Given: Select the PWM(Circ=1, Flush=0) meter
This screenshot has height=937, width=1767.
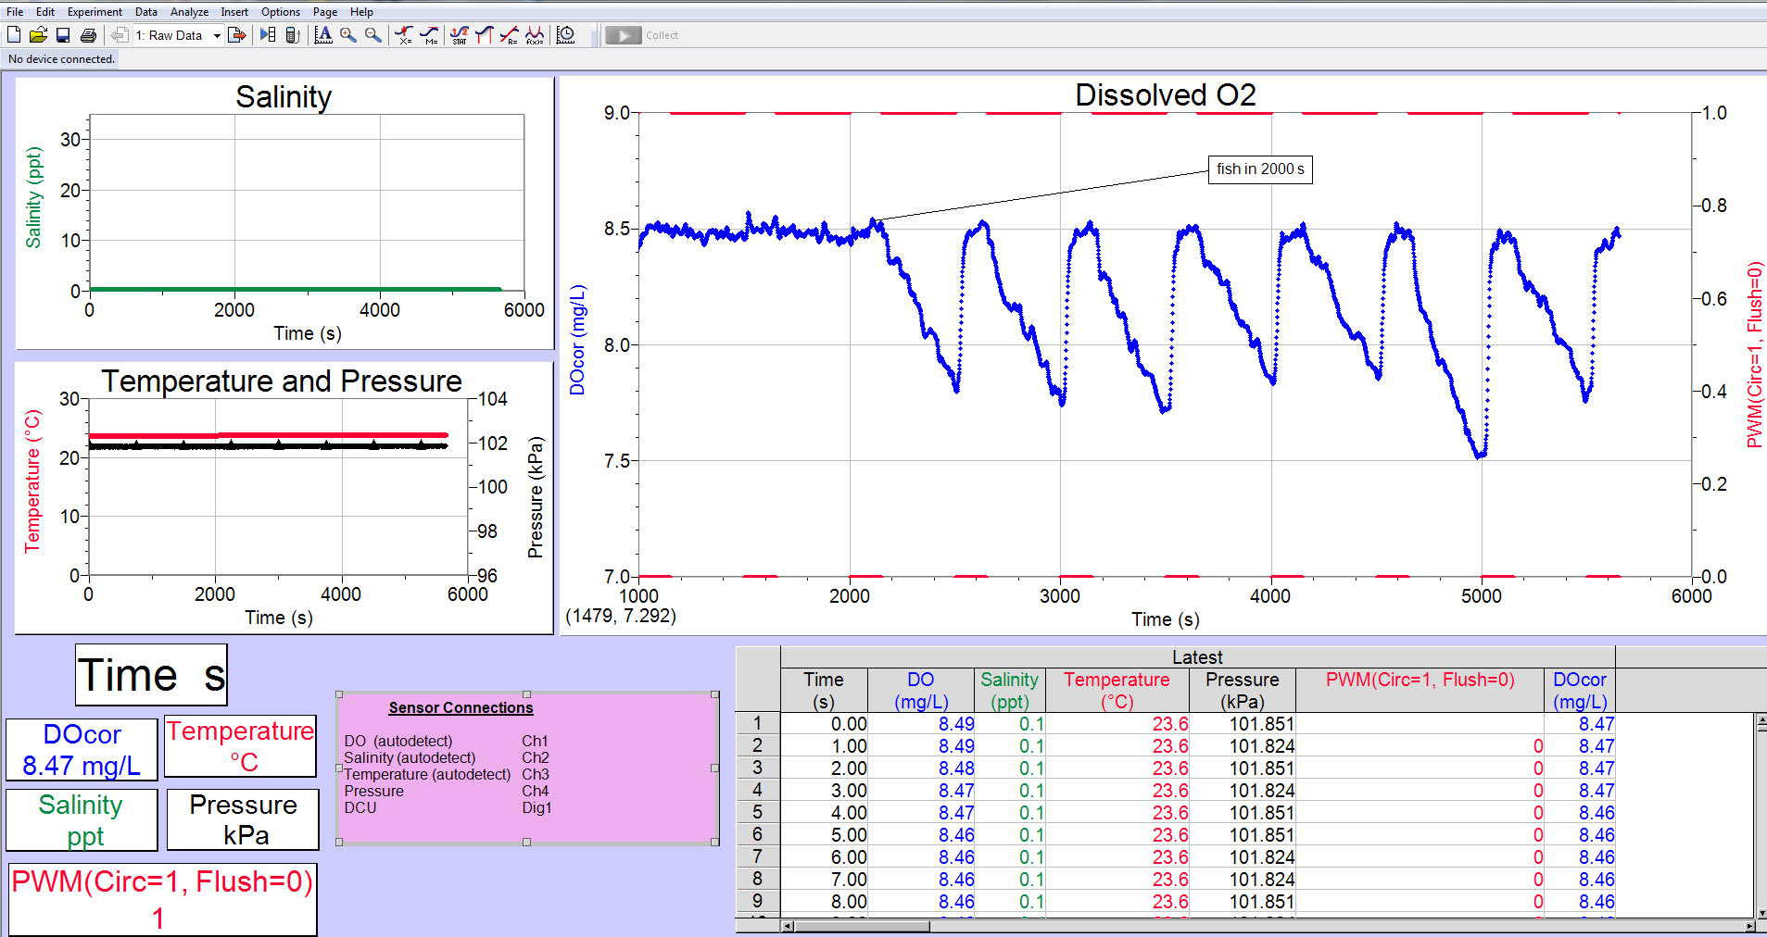Looking at the screenshot, I should [x=163, y=900].
